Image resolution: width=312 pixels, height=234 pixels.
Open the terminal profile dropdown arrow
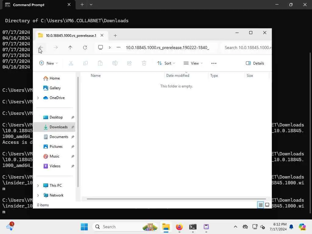point(91,5)
